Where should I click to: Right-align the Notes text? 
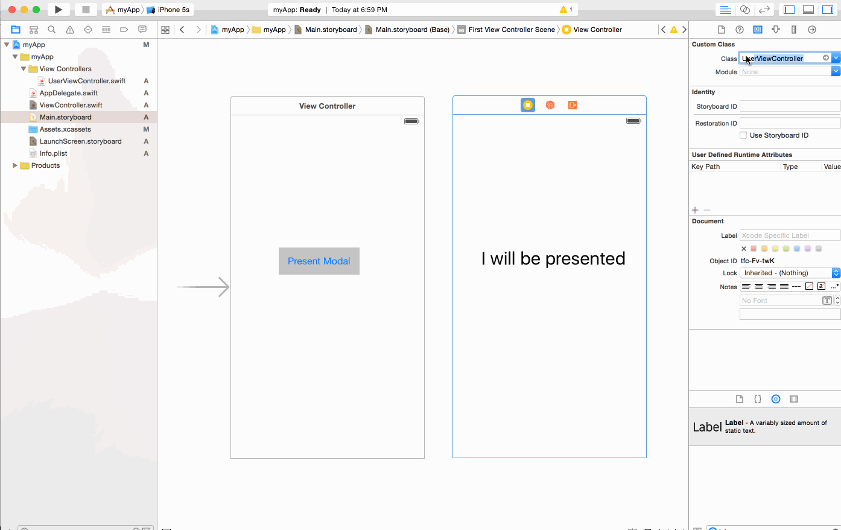click(772, 287)
